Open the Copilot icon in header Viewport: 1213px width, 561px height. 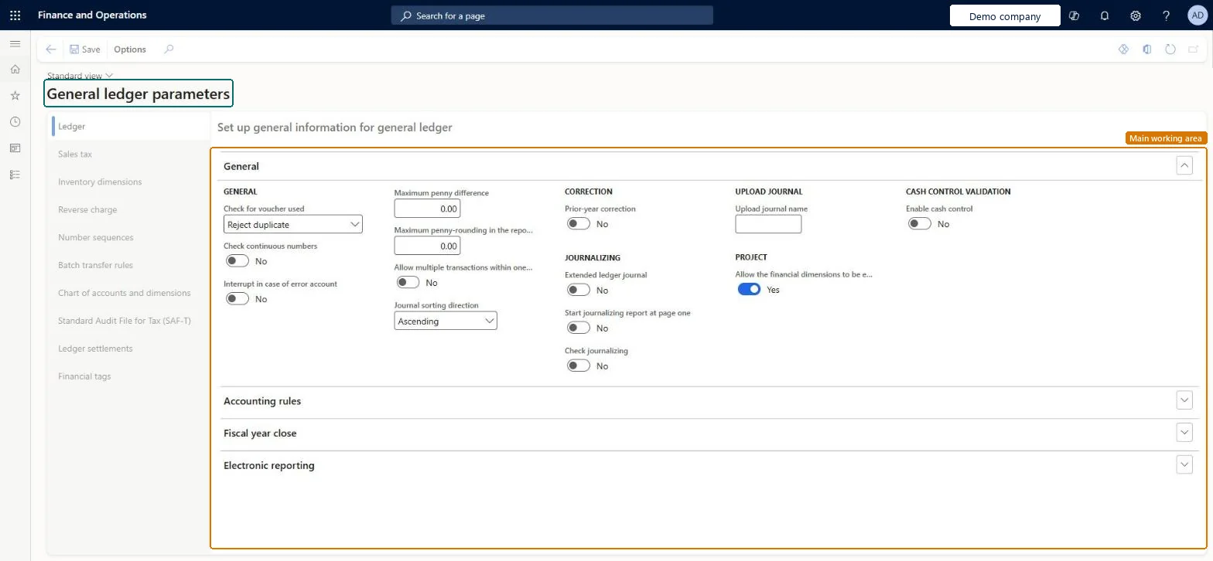pos(1074,15)
